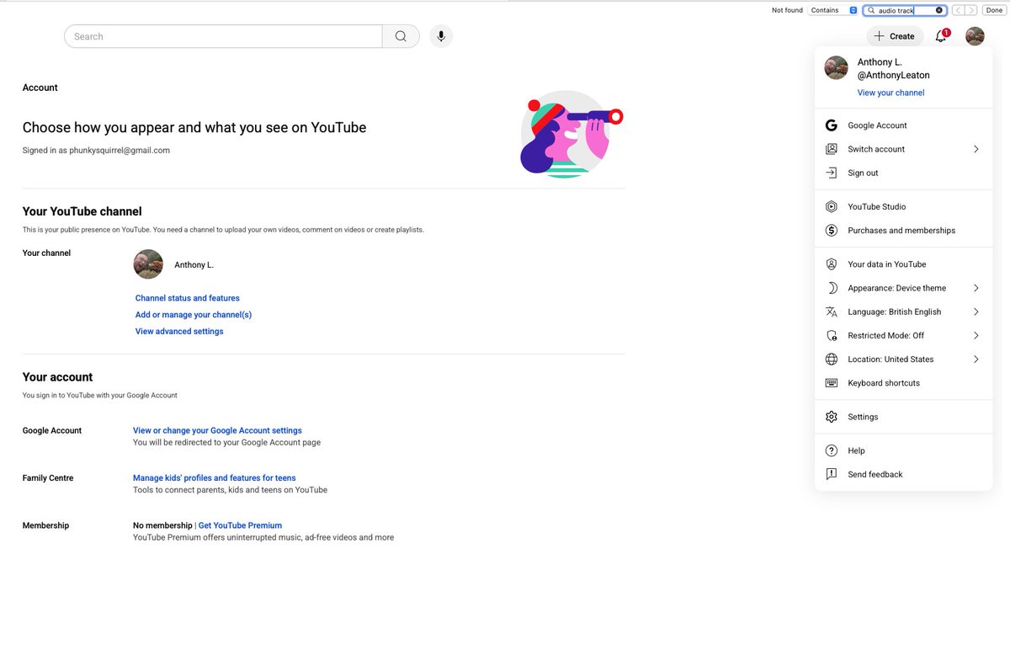The height and width of the screenshot is (650, 1010).
Task: Open Channel status and features link
Action: pos(188,298)
